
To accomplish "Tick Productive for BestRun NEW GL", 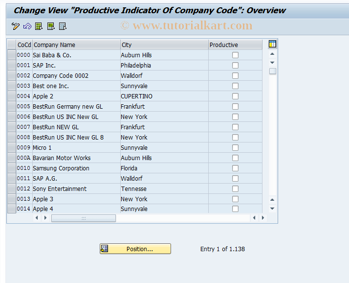I will [x=235, y=127].
